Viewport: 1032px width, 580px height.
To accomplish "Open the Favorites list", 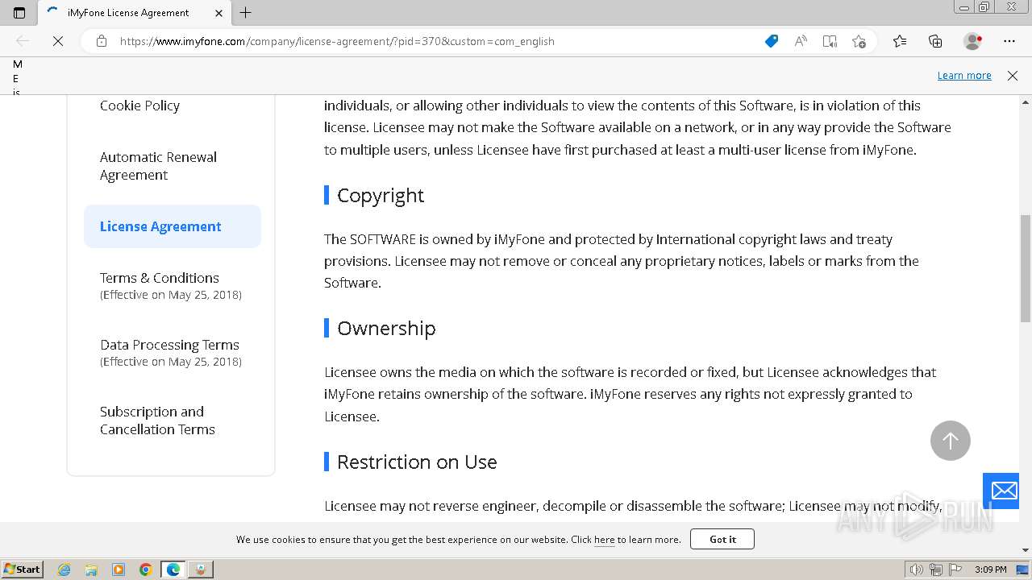I will (x=900, y=41).
